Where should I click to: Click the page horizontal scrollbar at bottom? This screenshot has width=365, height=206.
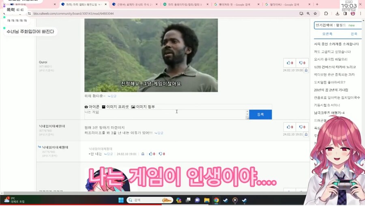click(154, 193)
